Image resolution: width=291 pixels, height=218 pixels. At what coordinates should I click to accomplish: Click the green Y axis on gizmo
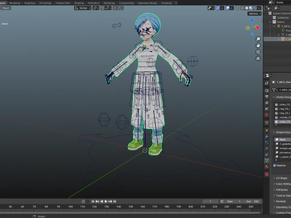[248, 28]
